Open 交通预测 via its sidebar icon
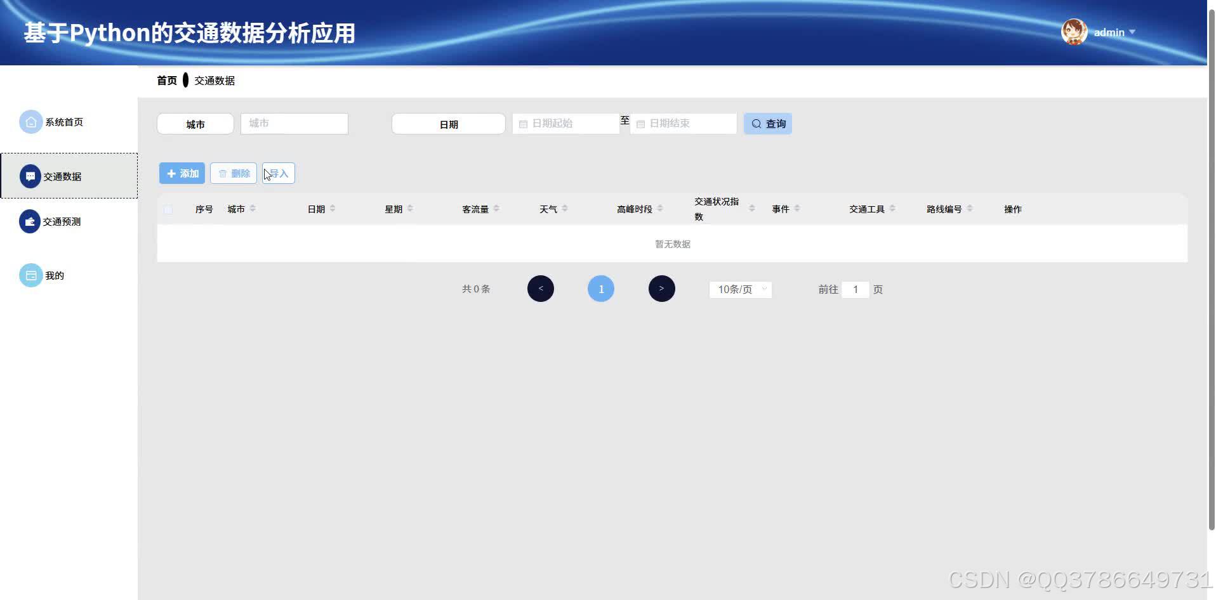 point(30,221)
